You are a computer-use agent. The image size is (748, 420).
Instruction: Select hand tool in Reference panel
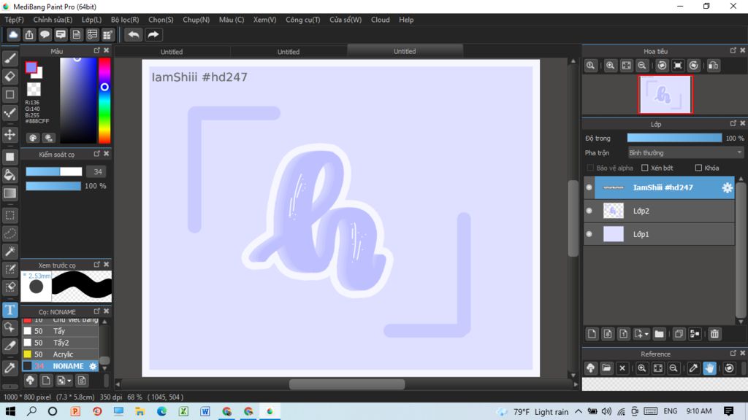coord(709,368)
